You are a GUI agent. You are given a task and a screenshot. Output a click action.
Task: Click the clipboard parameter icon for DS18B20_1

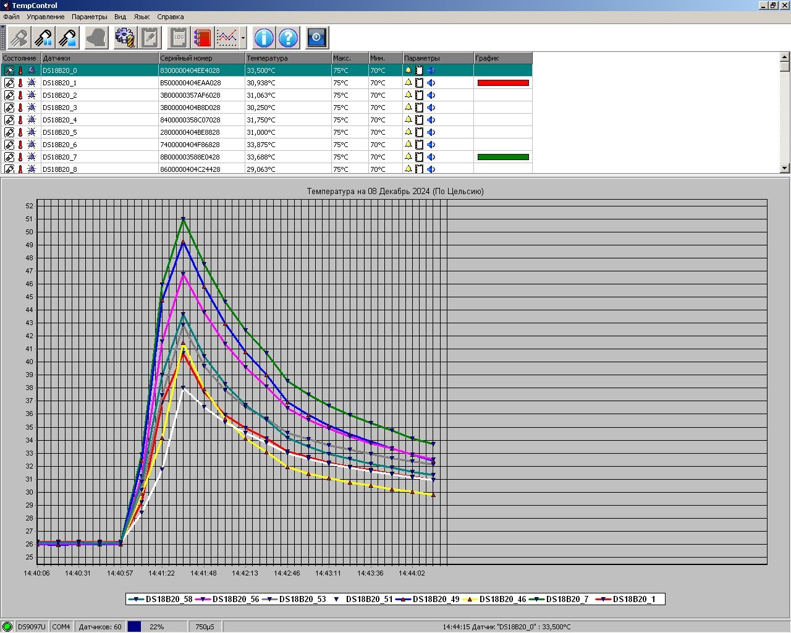(x=419, y=83)
